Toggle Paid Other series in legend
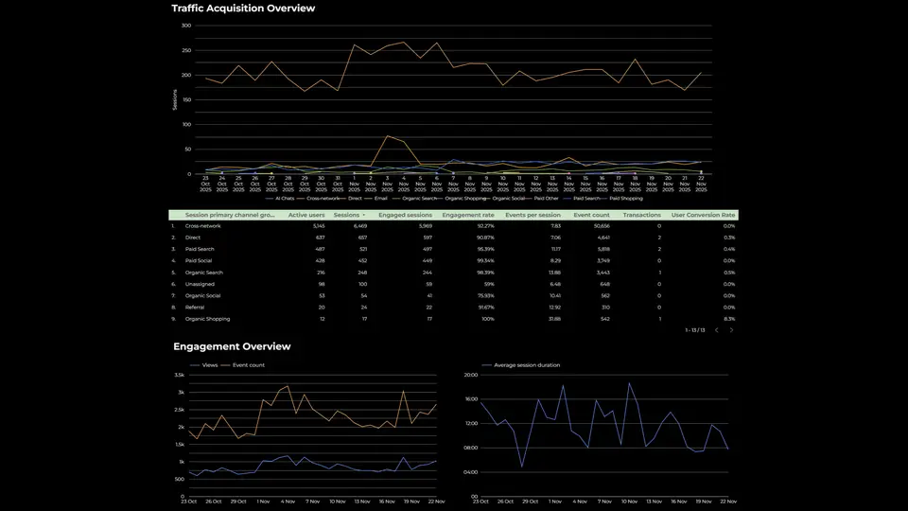 (541, 198)
